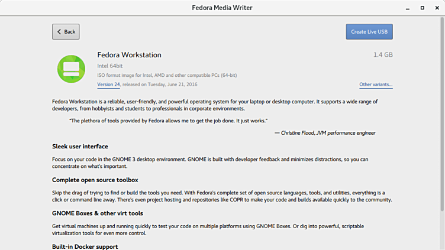
Task: Click the June 21, 2016 release date text
Action: [176, 85]
